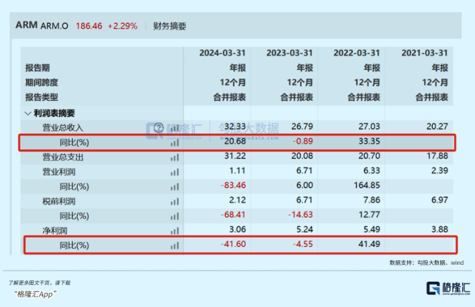Select net profit growth -41.60
The width and height of the screenshot is (475, 307).
(x=233, y=244)
